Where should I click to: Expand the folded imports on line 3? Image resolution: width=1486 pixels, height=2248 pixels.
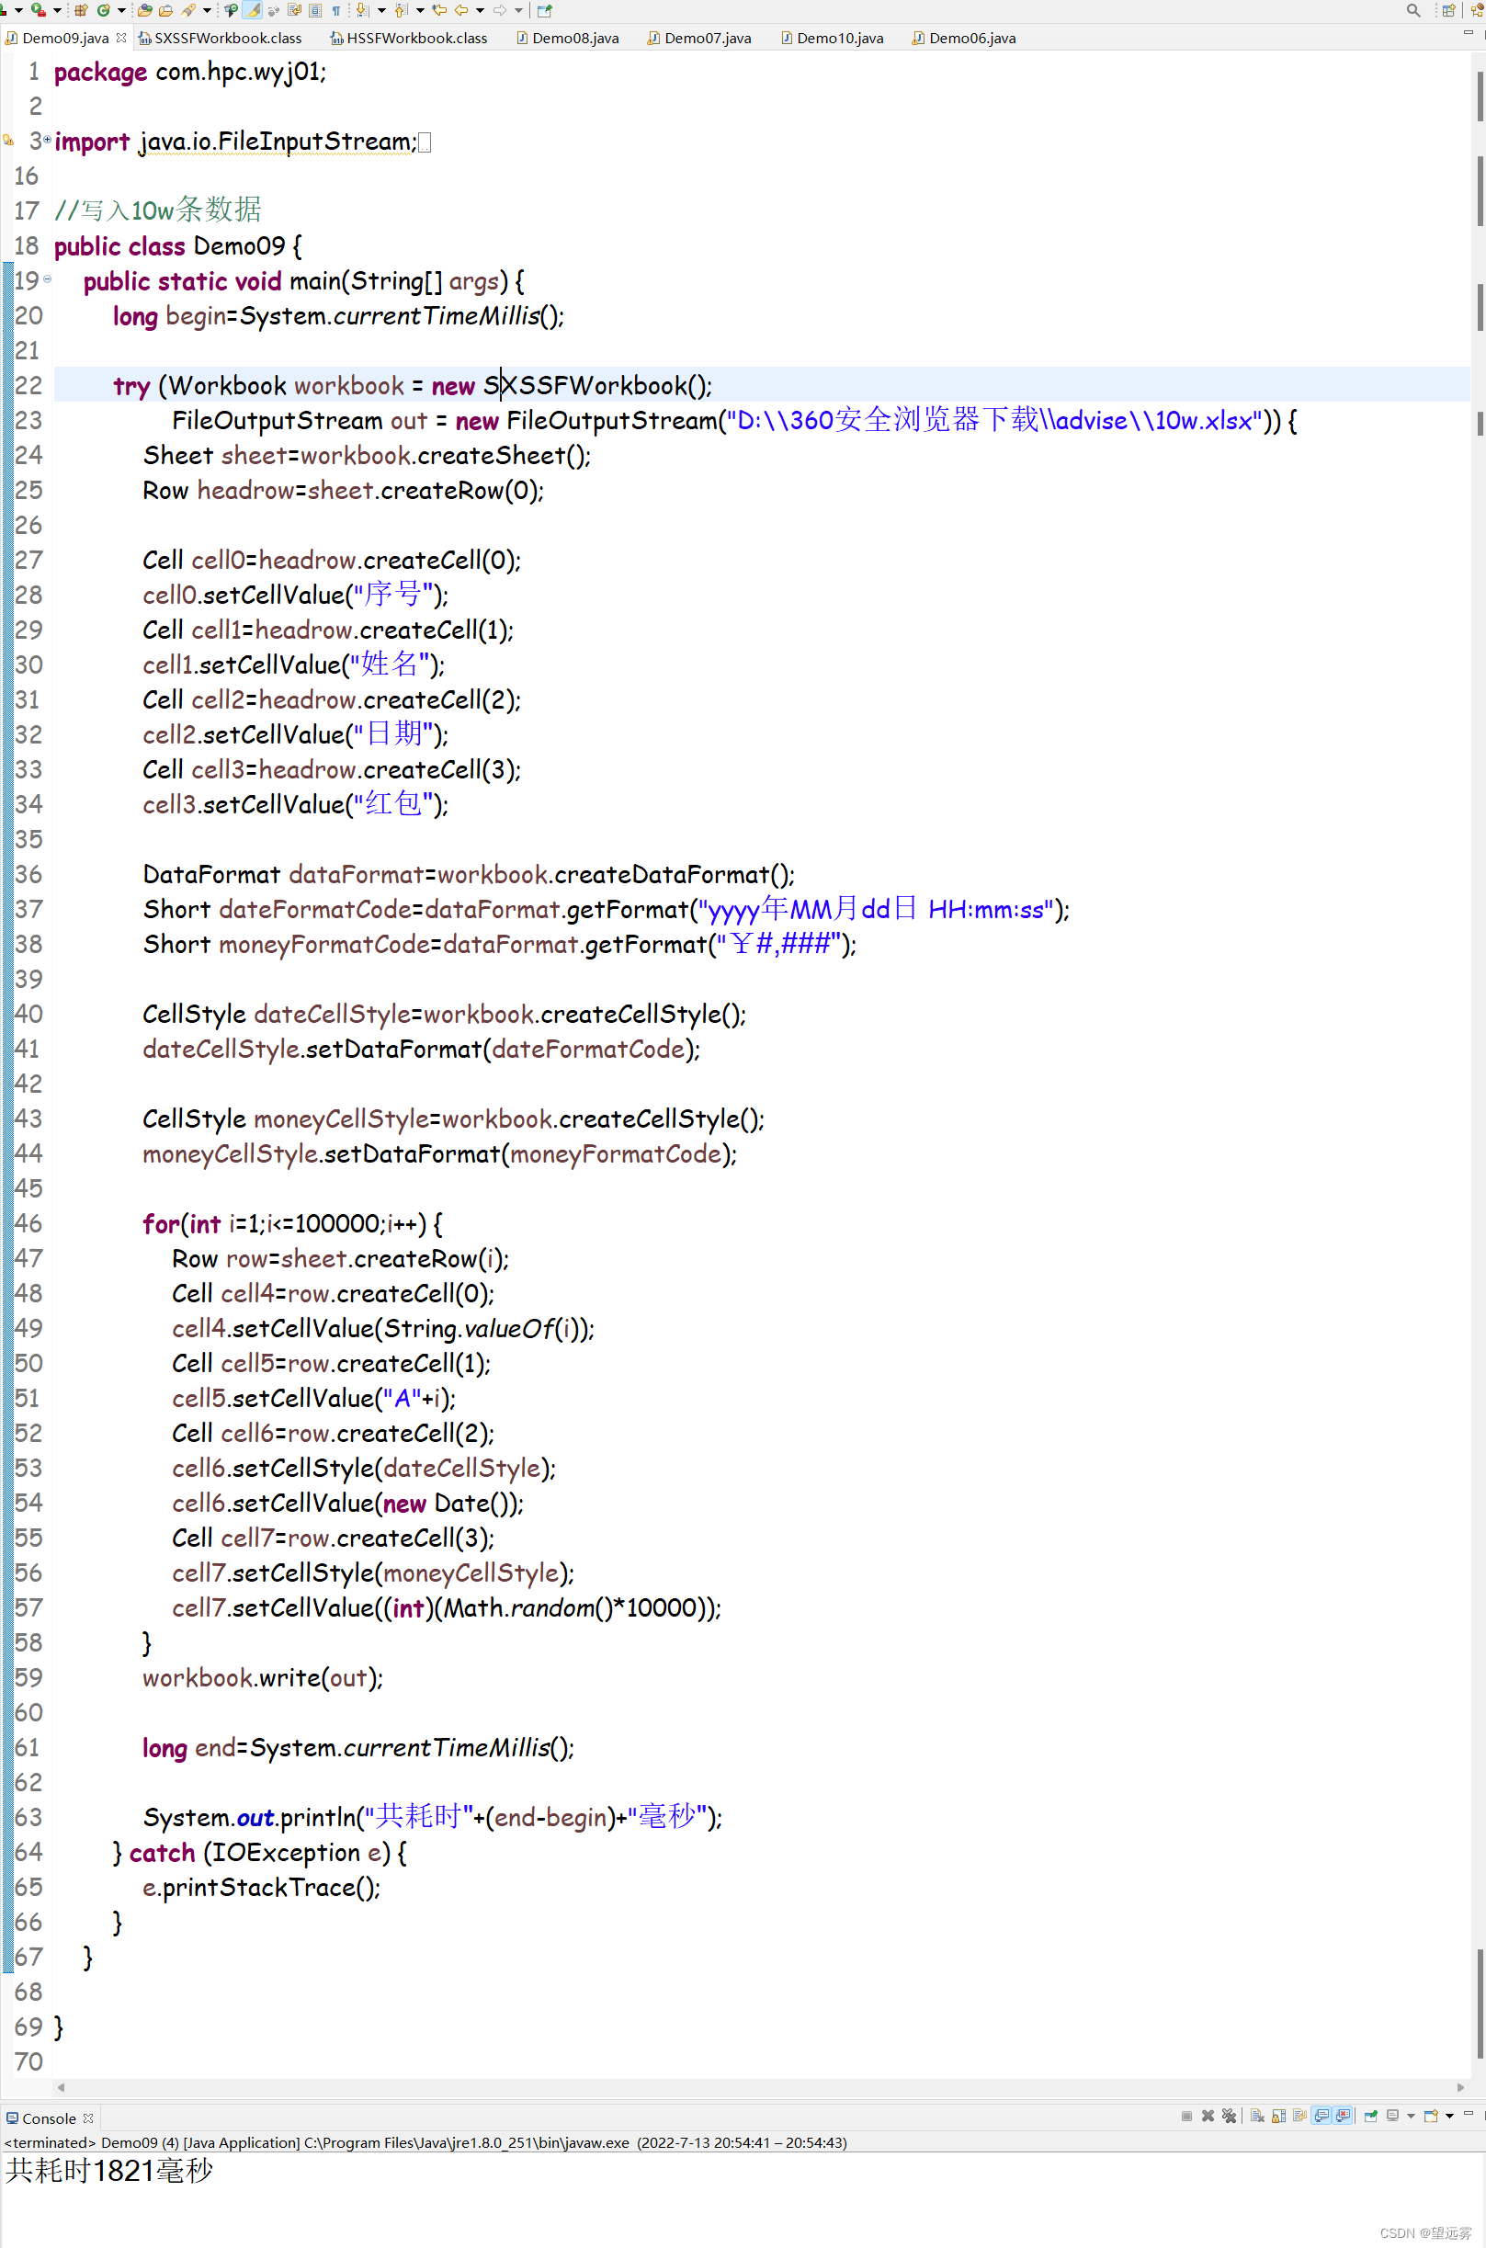click(x=48, y=140)
